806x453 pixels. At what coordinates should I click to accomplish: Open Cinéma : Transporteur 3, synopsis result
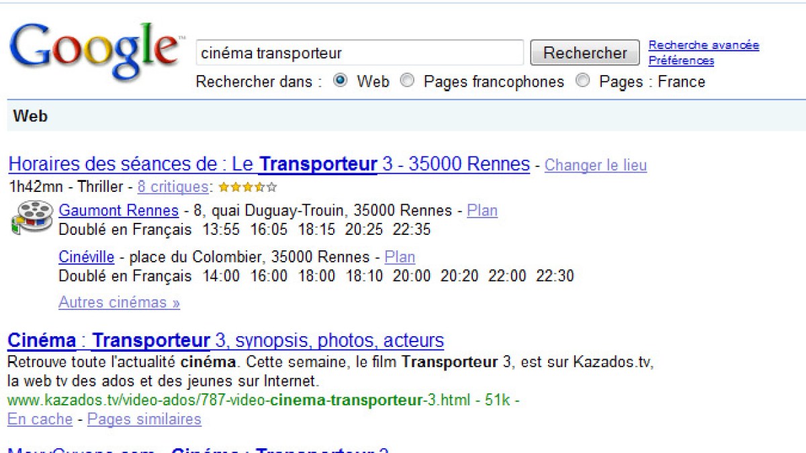(226, 341)
